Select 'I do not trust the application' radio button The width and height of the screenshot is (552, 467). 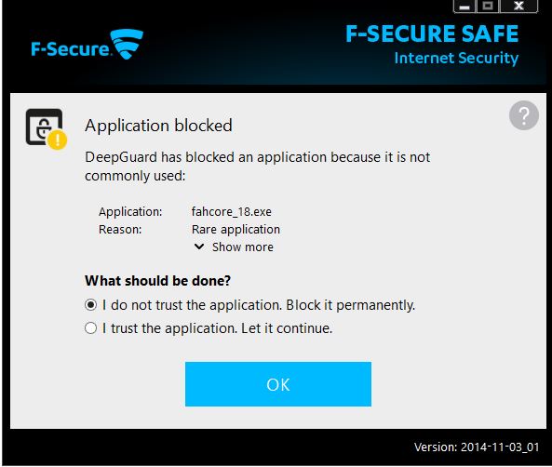(x=90, y=305)
